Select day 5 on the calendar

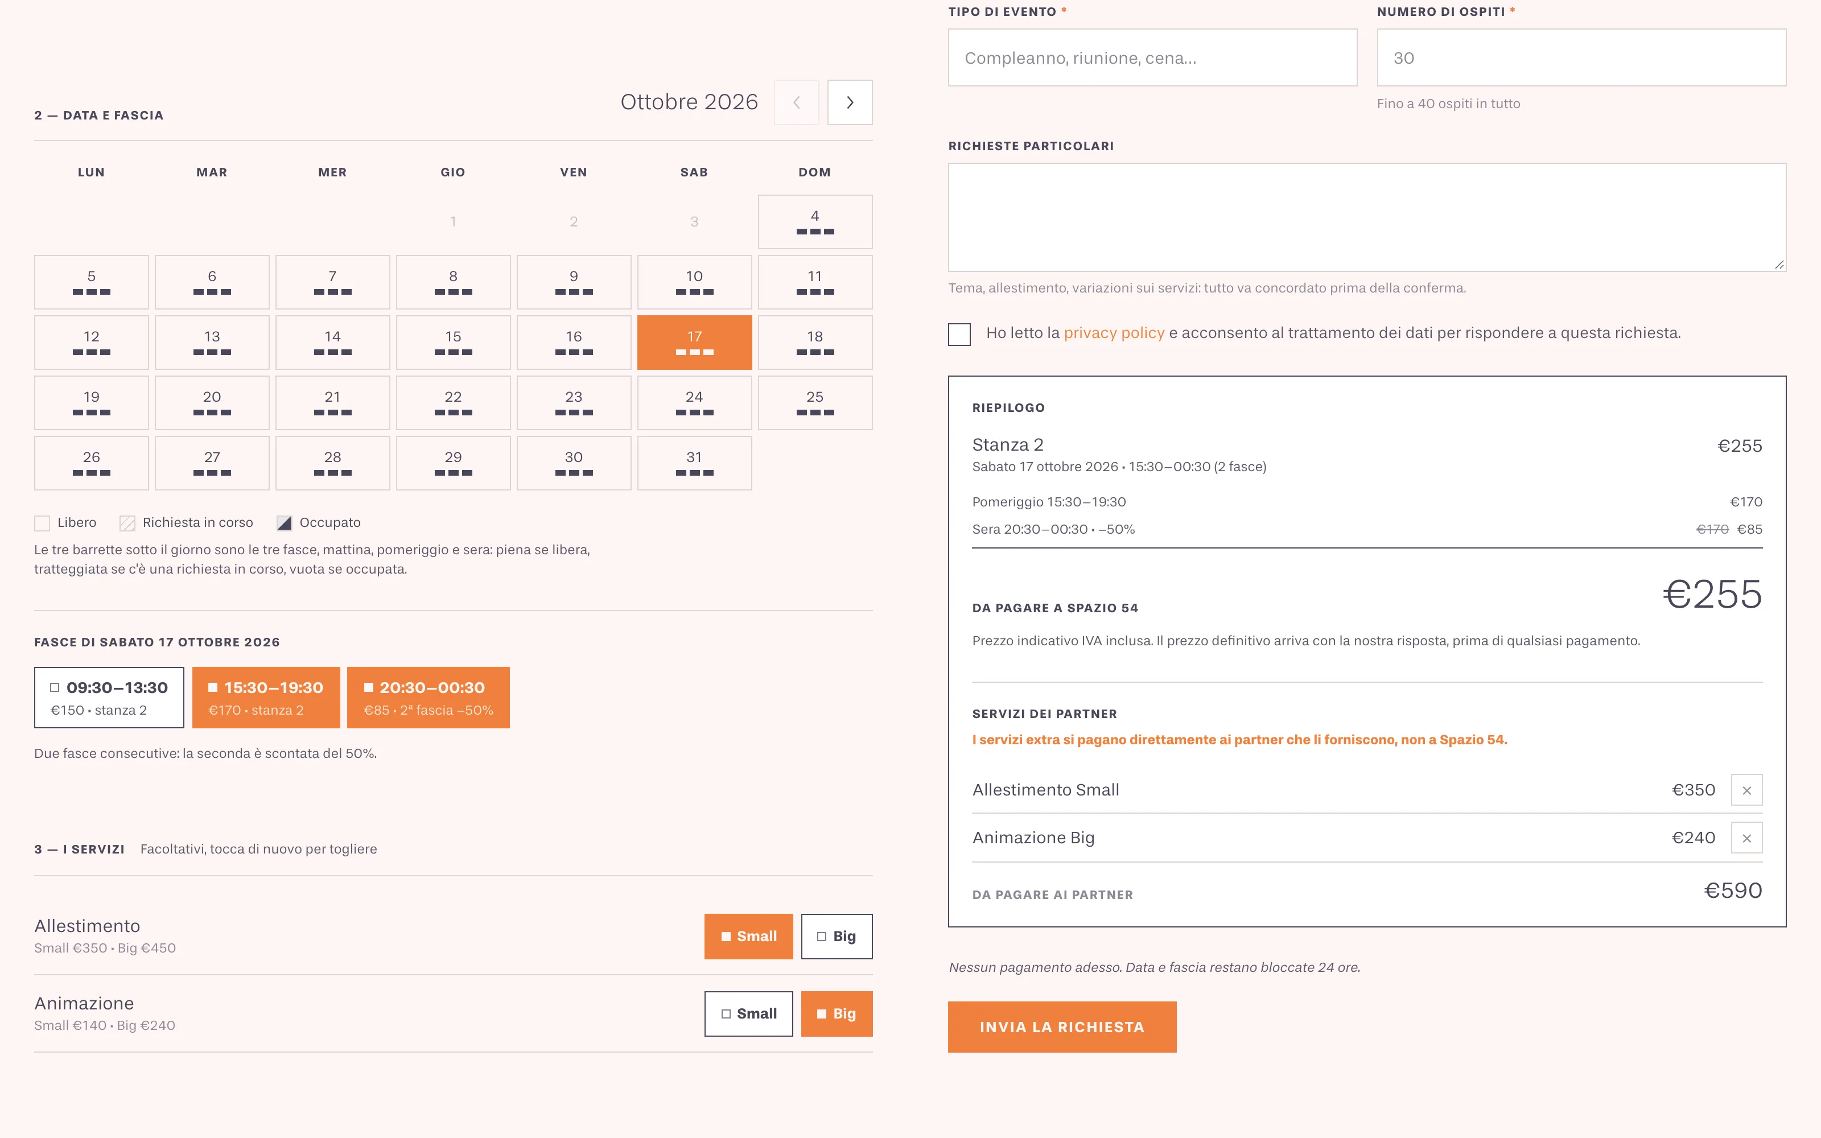coord(91,282)
